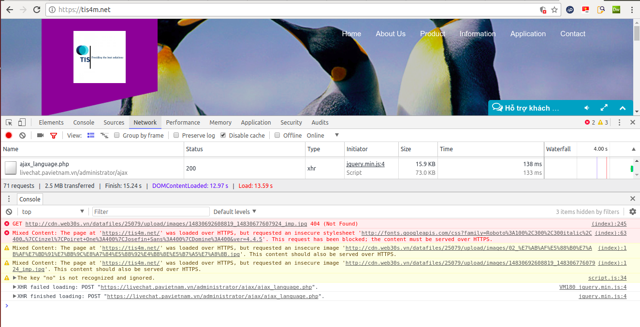Close the Console drawer
640x327 pixels.
coord(633,199)
